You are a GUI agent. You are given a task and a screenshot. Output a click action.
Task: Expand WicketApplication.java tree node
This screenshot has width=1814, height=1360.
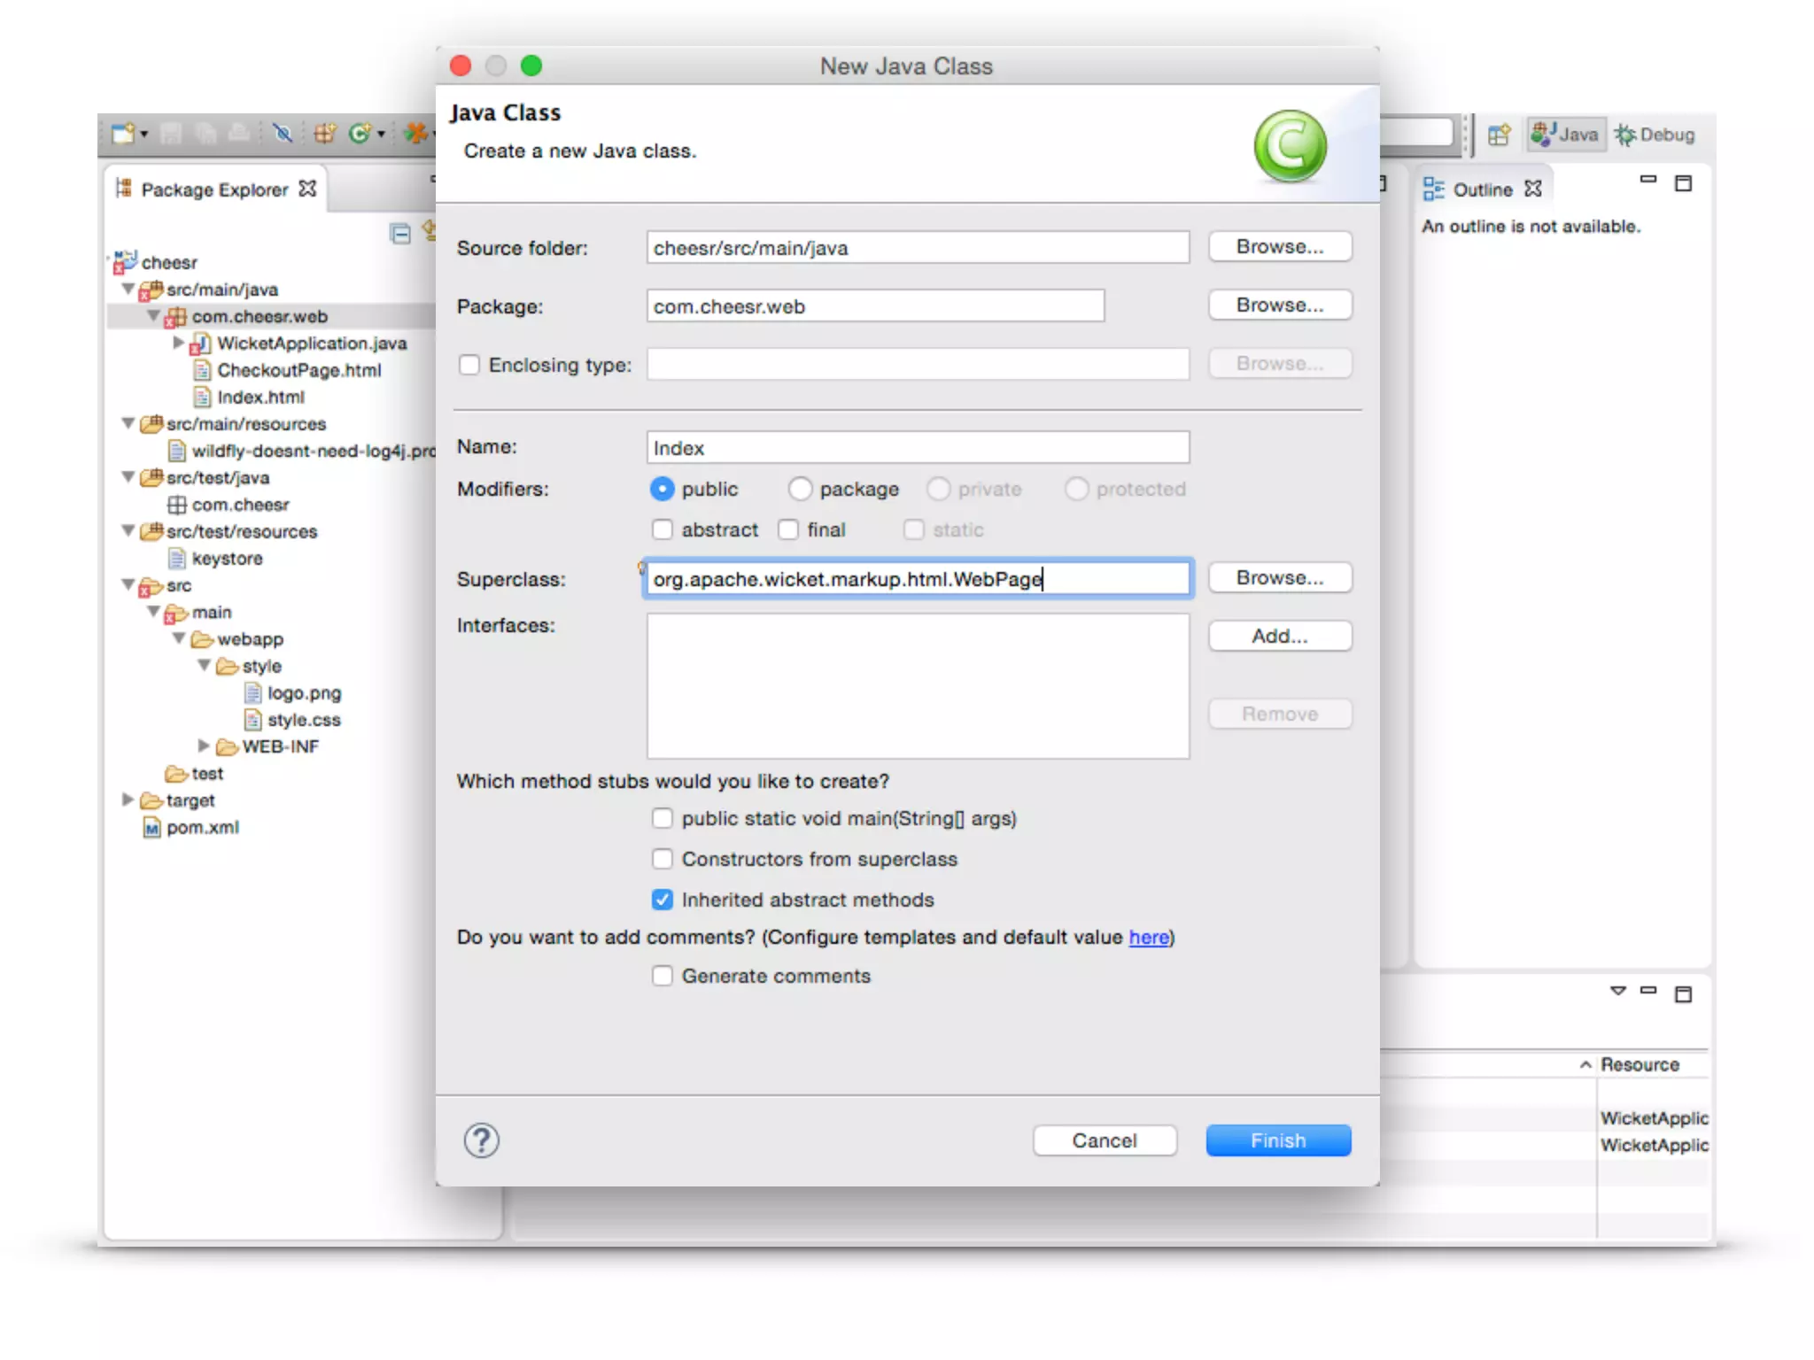tap(178, 343)
